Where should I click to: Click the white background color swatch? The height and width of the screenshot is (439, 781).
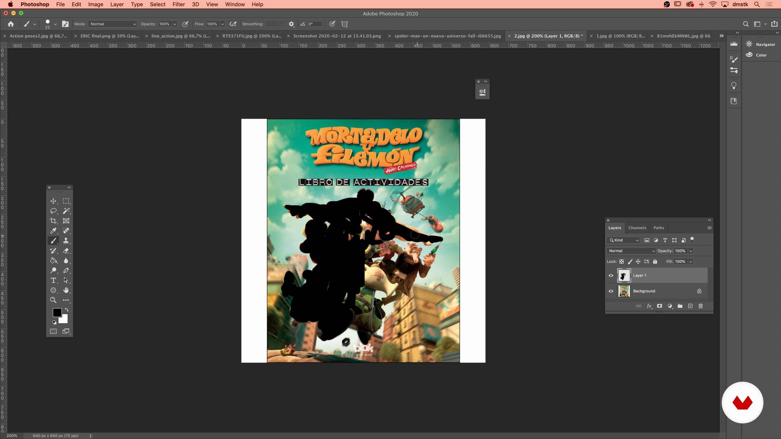[x=64, y=319]
